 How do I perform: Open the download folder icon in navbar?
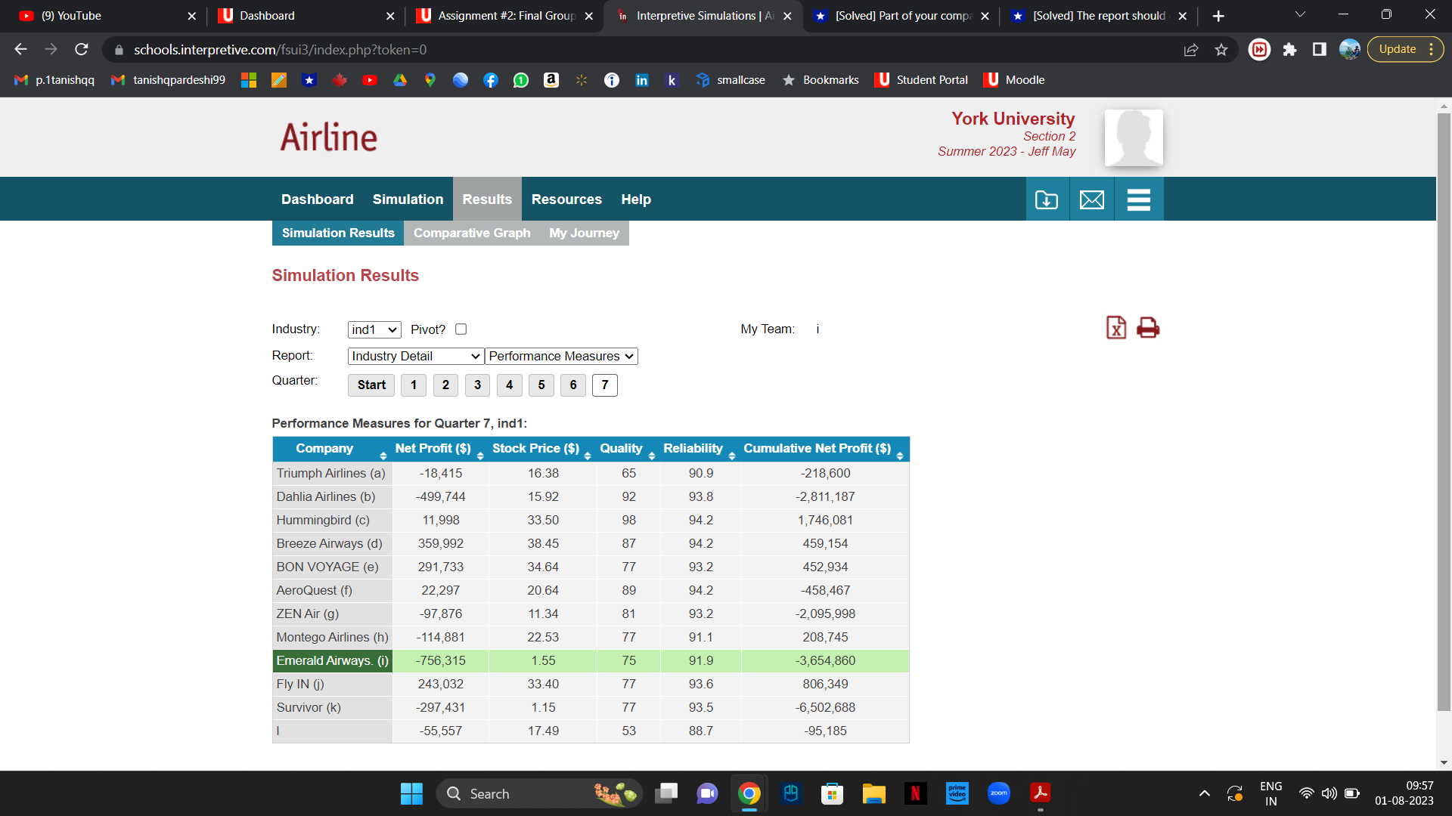(x=1047, y=199)
